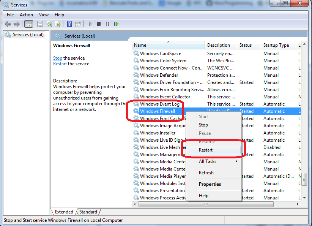Click the Disabled startup type cell
Image resolution: width=312 pixels, height=226 pixels.
[272, 147]
